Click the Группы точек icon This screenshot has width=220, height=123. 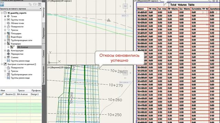coord(8,20)
